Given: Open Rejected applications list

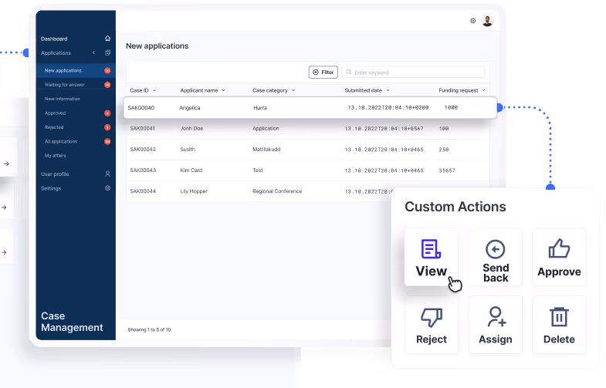Looking at the screenshot, I should 54,127.
